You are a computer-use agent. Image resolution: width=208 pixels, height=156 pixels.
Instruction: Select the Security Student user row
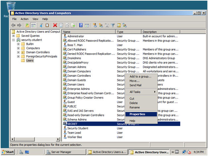point(122,128)
